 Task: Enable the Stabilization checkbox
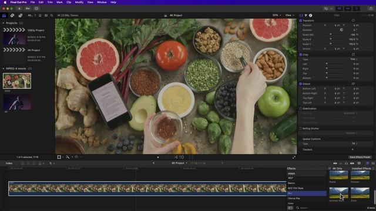(x=300, y=108)
